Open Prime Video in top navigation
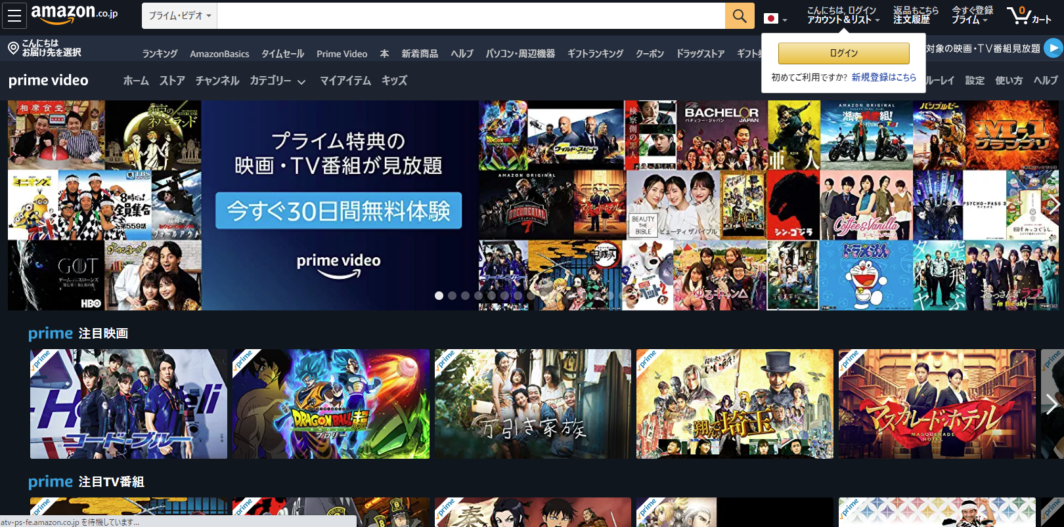This screenshot has height=527, width=1064. [x=342, y=54]
